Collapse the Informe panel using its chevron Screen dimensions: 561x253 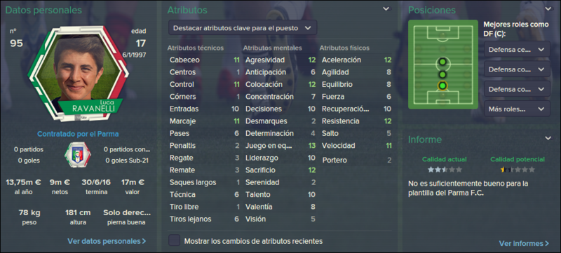(548, 138)
